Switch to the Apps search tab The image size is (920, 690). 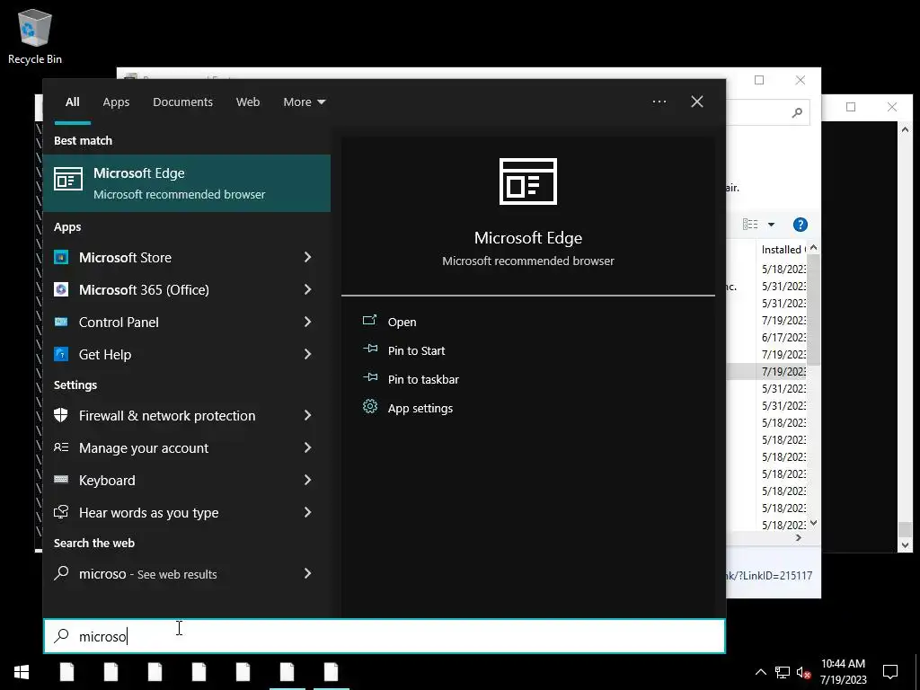click(x=116, y=102)
